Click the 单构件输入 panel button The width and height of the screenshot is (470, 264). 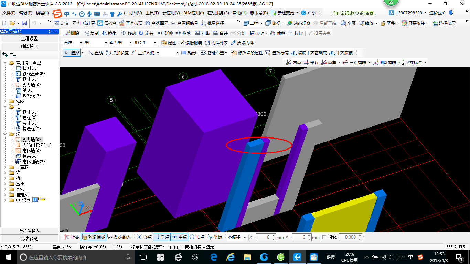point(29,231)
